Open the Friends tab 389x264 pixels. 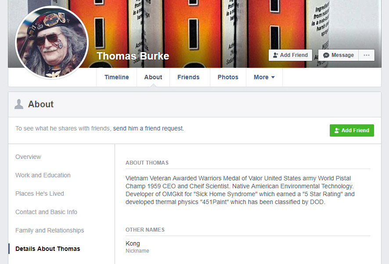tap(188, 77)
